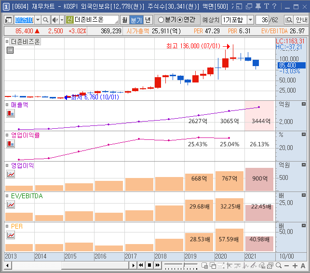
Task: Open the stock code dropdown arrow
Action: click(x=38, y=20)
